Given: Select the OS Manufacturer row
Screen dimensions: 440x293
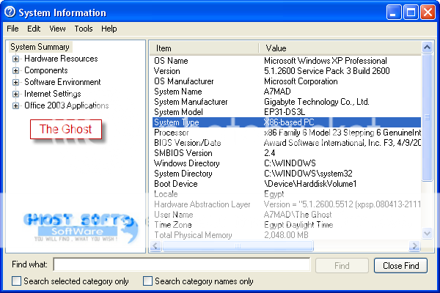Looking at the screenshot, I should coord(287,81).
